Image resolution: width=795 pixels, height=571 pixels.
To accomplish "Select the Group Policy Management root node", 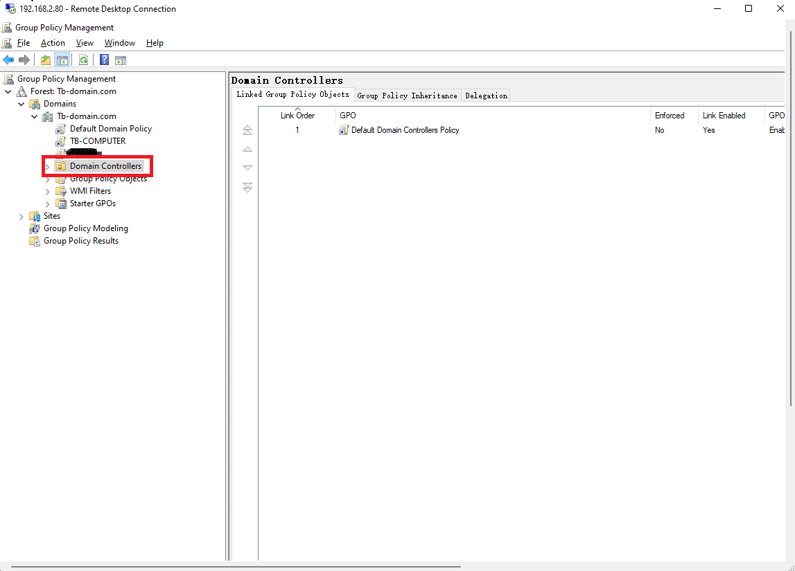I will (x=67, y=79).
